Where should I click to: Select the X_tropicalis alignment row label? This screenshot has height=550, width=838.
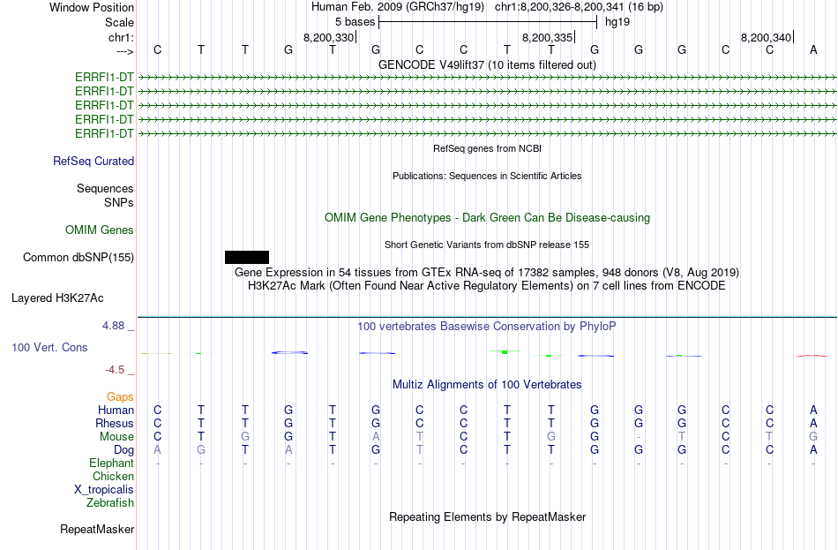point(104,490)
